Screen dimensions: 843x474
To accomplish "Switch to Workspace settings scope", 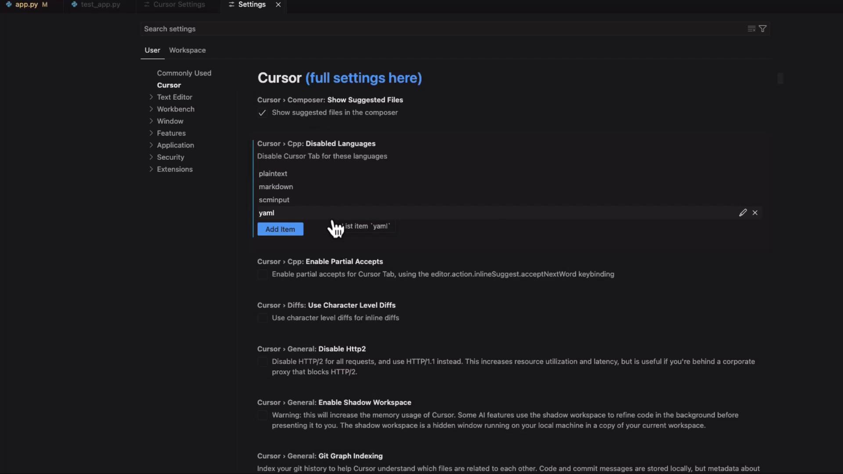I will click(187, 50).
